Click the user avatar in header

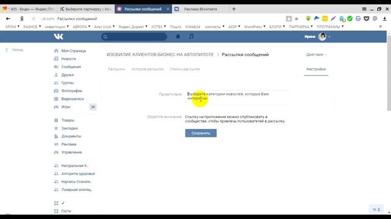(x=322, y=36)
